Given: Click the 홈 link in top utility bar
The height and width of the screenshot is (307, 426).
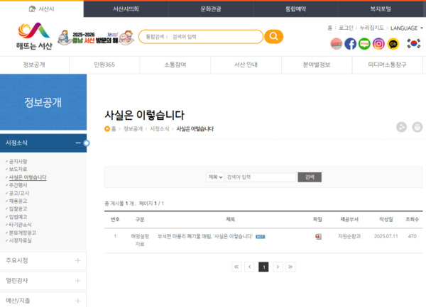Looking at the screenshot, I should point(330,28).
